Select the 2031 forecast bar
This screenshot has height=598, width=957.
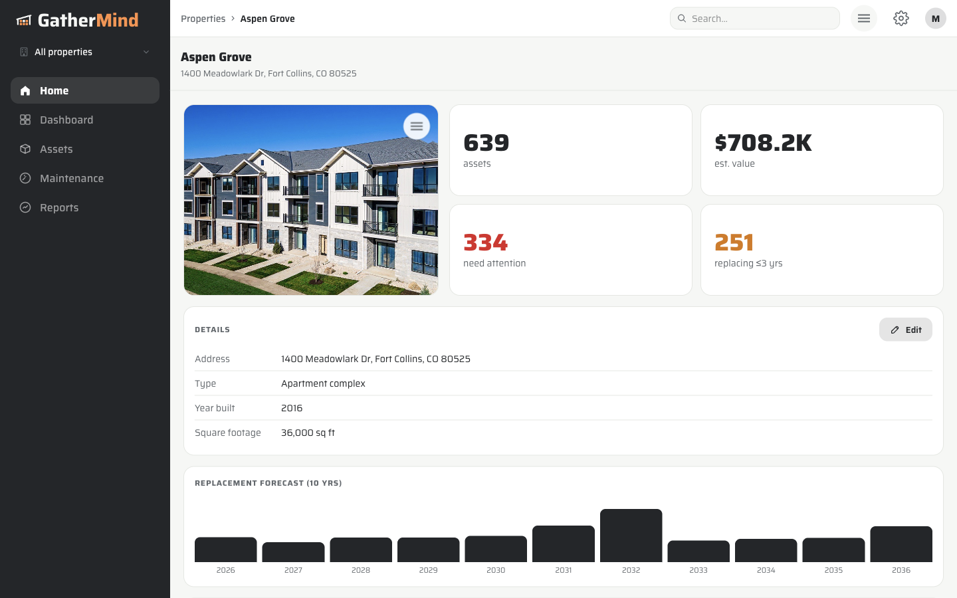click(x=564, y=544)
